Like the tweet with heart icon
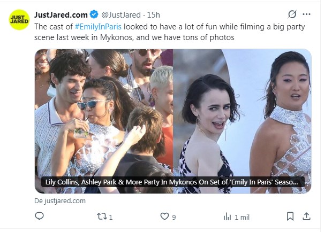Viewport: 332px width, 232px height. [164, 216]
